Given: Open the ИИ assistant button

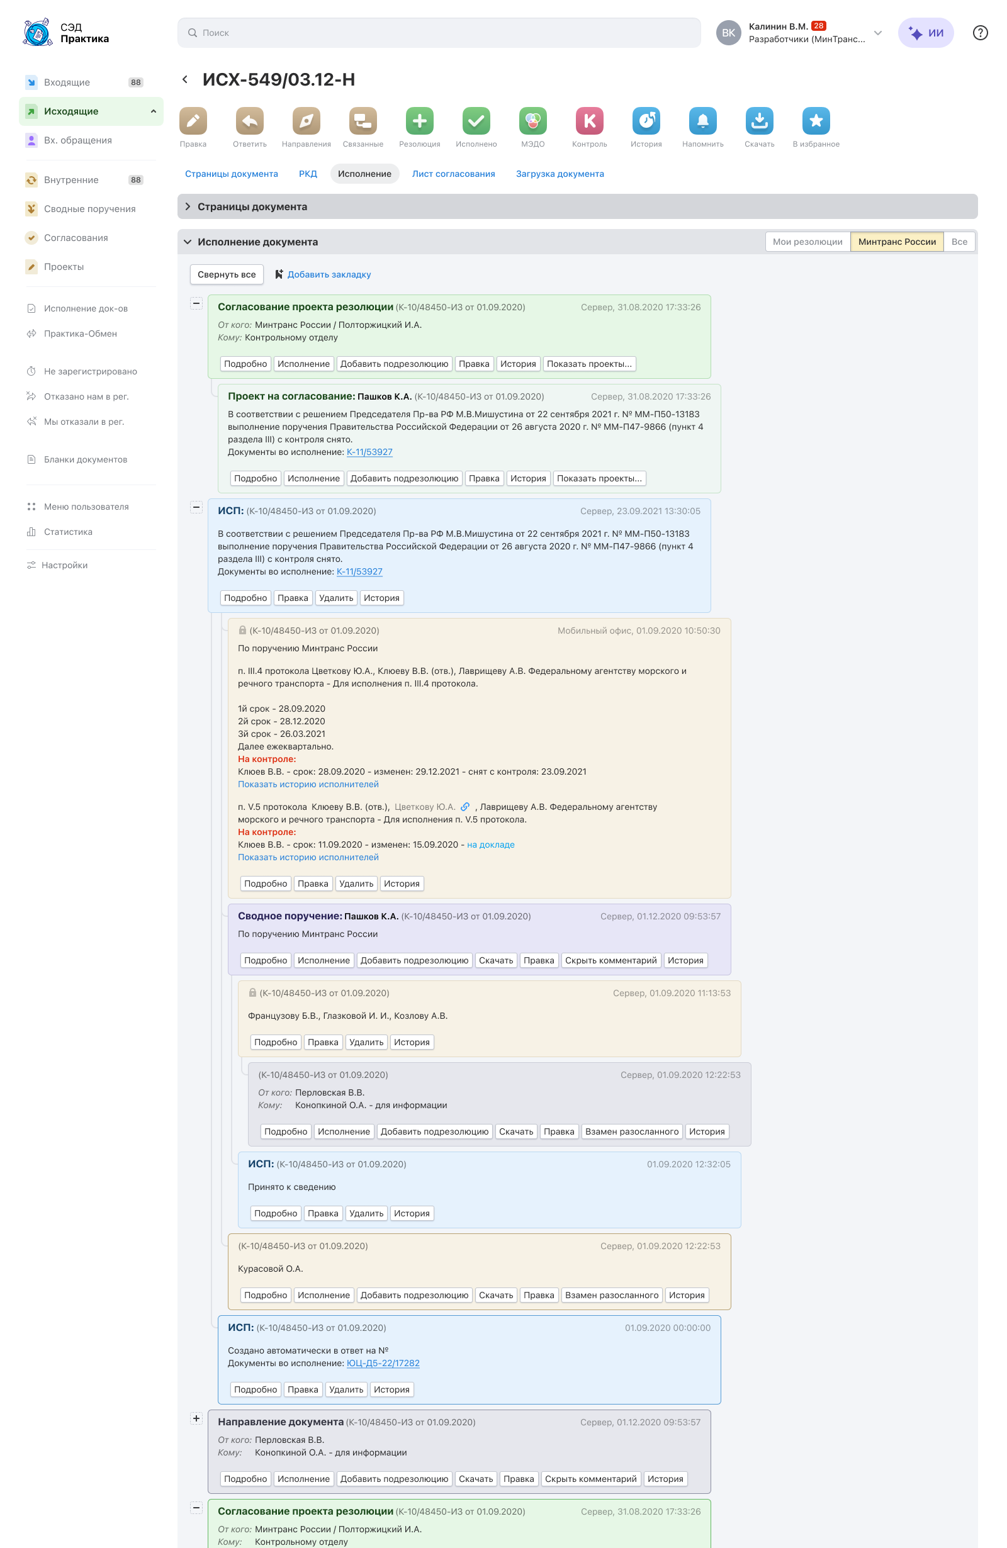Looking at the screenshot, I should [x=925, y=33].
